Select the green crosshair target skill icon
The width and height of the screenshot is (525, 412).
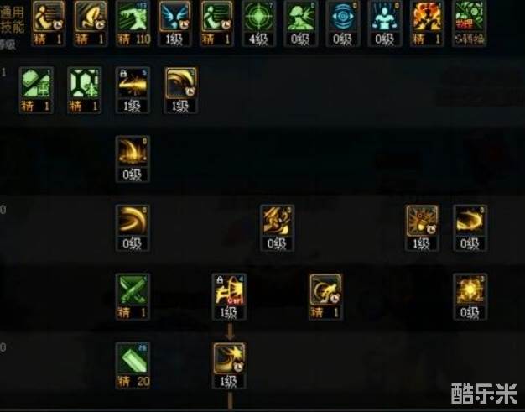click(x=258, y=17)
